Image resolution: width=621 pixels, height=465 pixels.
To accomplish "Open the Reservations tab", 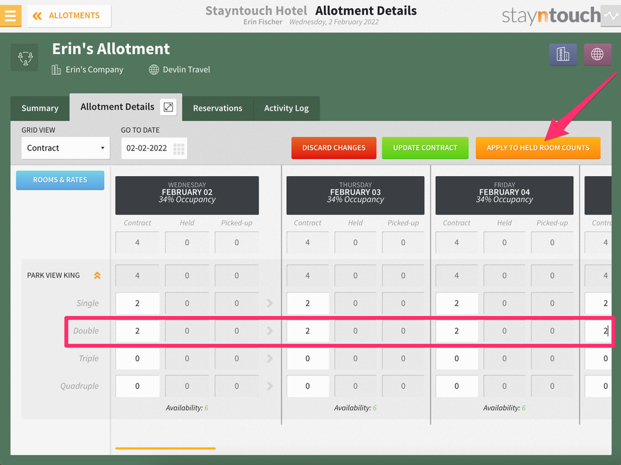I will click(218, 108).
